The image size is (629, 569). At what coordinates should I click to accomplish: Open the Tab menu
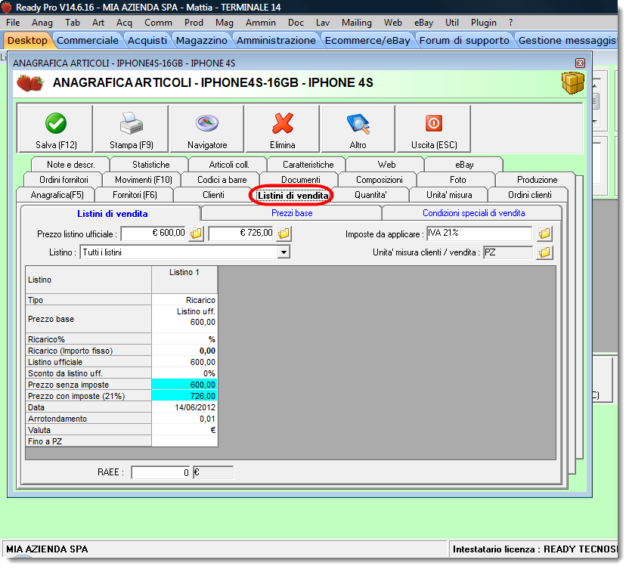(x=73, y=23)
